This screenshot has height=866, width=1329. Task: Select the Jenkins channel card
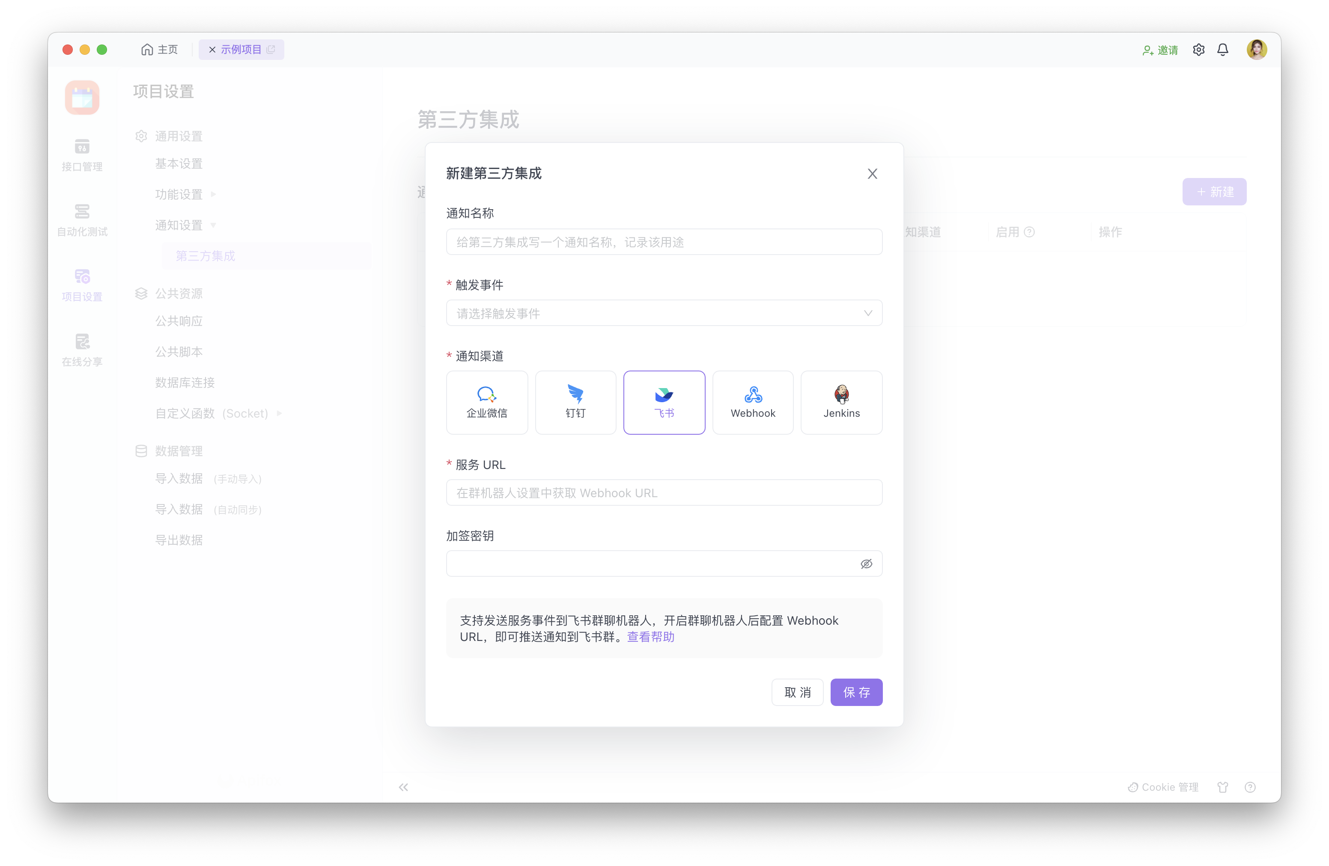click(x=841, y=402)
